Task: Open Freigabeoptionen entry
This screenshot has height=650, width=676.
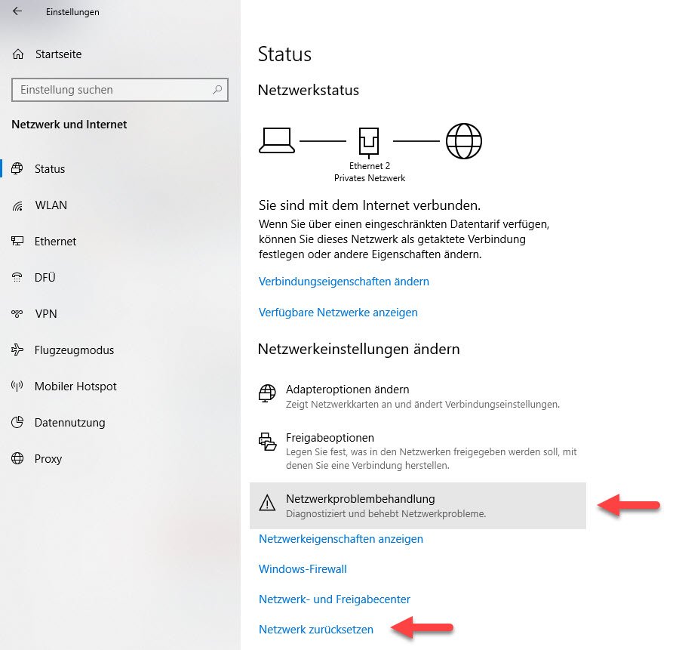Action: [418, 451]
